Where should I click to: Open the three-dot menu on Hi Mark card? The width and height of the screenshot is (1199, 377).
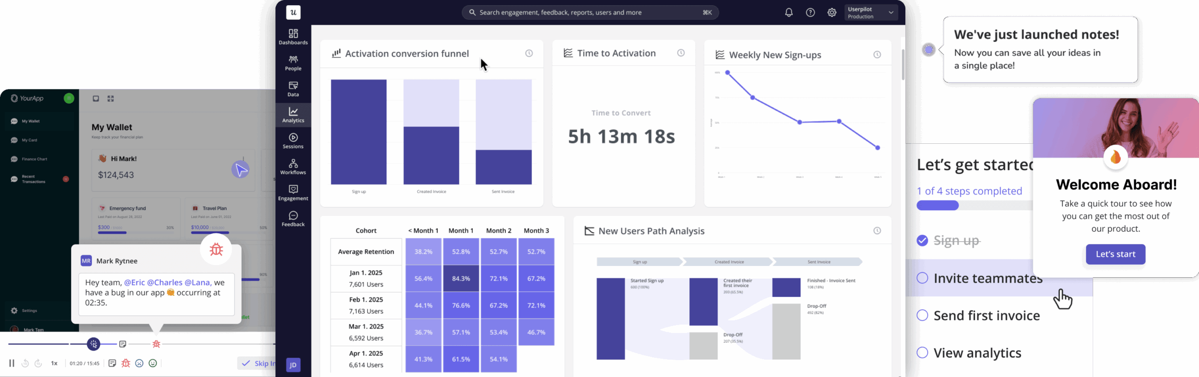(x=244, y=159)
